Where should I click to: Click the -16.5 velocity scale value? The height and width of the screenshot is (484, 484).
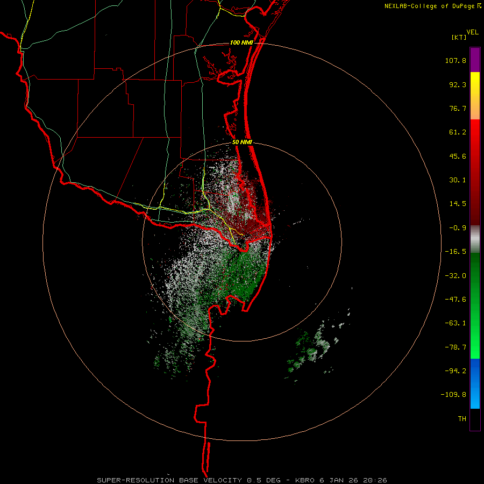click(455, 252)
